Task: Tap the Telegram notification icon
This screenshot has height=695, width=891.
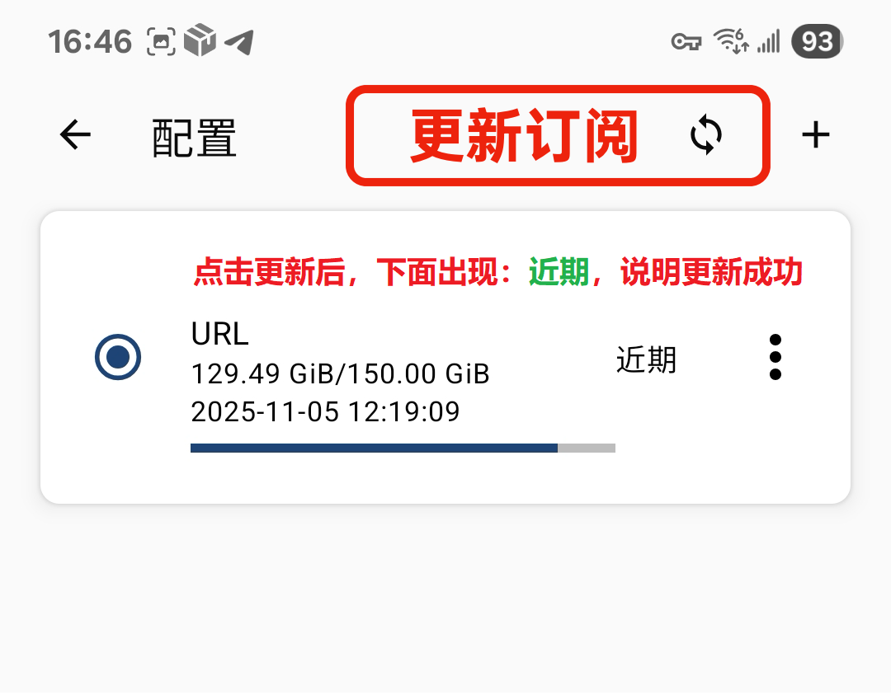Action: click(x=239, y=41)
